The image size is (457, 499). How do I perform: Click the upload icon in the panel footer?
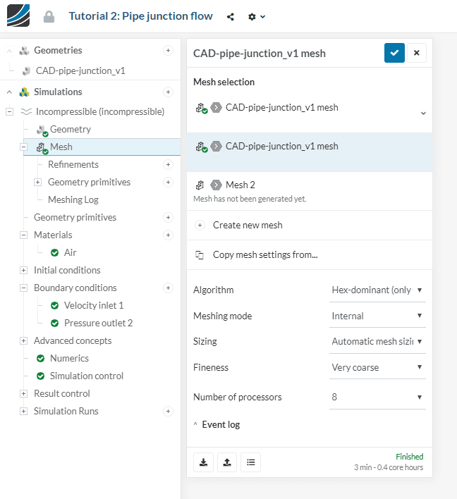(226, 462)
